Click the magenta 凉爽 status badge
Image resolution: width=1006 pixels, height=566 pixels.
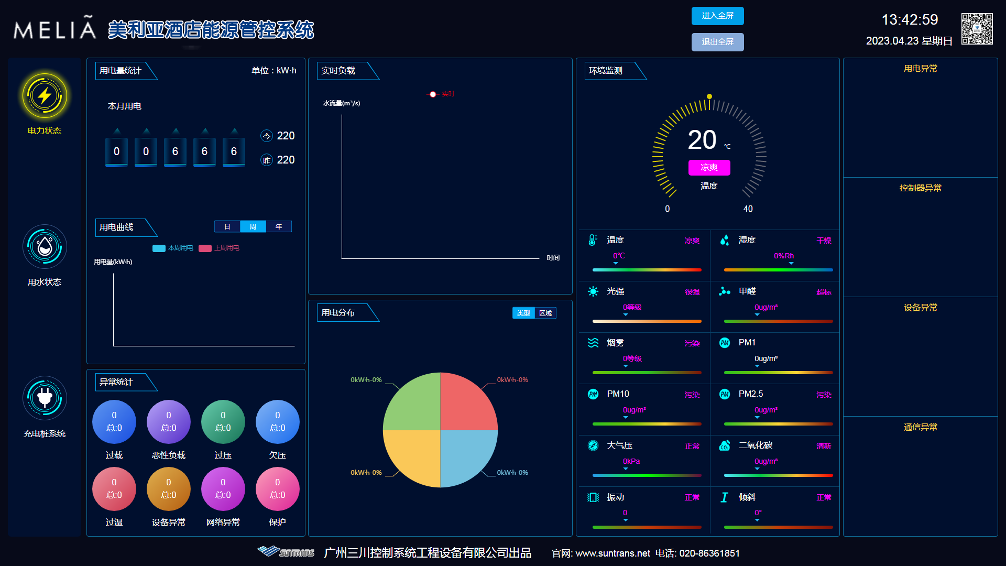[709, 168]
